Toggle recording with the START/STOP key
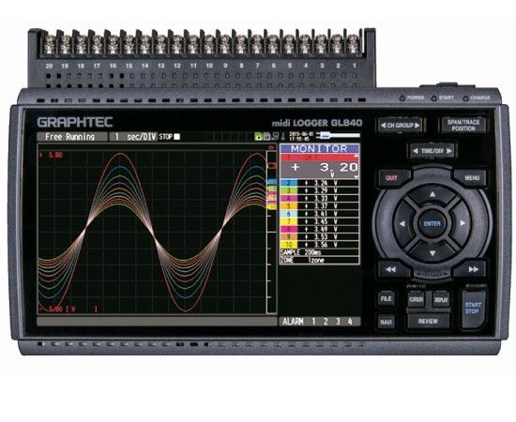 click(473, 309)
